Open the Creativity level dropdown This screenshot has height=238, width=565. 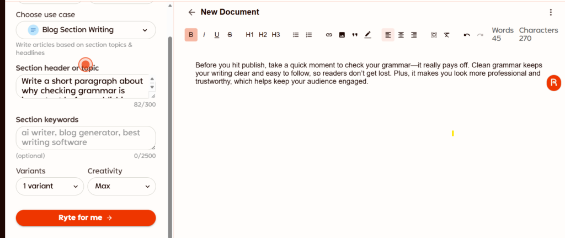(x=121, y=186)
